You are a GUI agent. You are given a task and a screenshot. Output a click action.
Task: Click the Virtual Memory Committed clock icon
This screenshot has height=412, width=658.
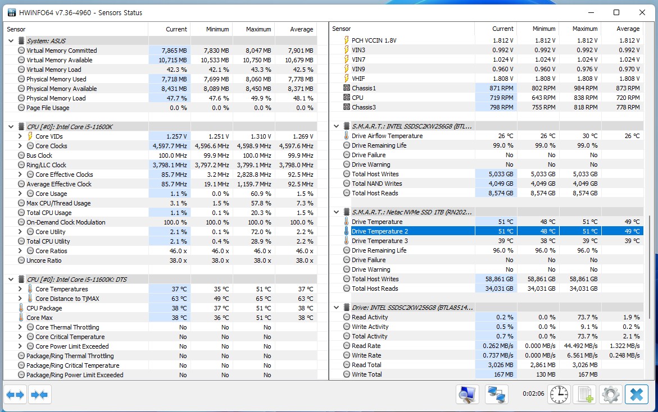(x=21, y=51)
